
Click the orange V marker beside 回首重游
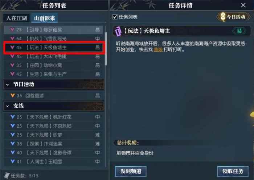click(12, 95)
